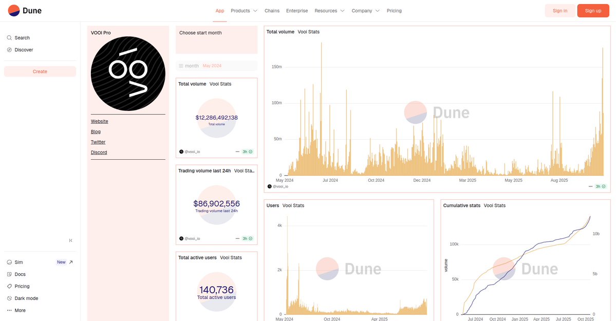
Task: Expand the Products dropdown menu
Action: (x=244, y=11)
